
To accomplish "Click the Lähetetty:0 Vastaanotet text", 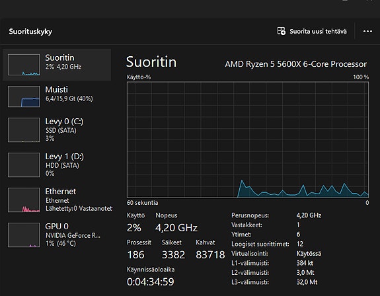I will tap(79, 209).
